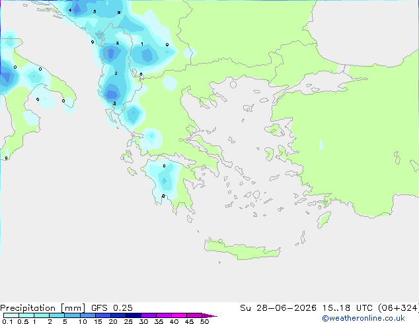Click the "Precipitation [mm]" title text
The width and height of the screenshot is (419, 324).
(x=42, y=308)
